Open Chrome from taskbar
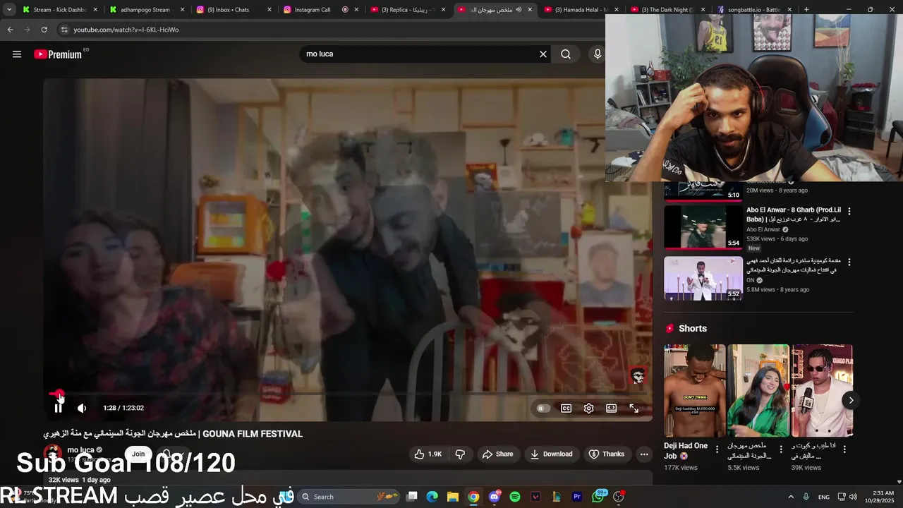 pos(473,497)
